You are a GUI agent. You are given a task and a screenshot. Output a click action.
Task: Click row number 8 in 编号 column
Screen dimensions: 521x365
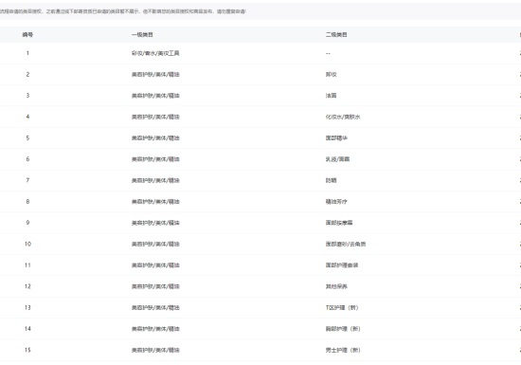(x=27, y=201)
